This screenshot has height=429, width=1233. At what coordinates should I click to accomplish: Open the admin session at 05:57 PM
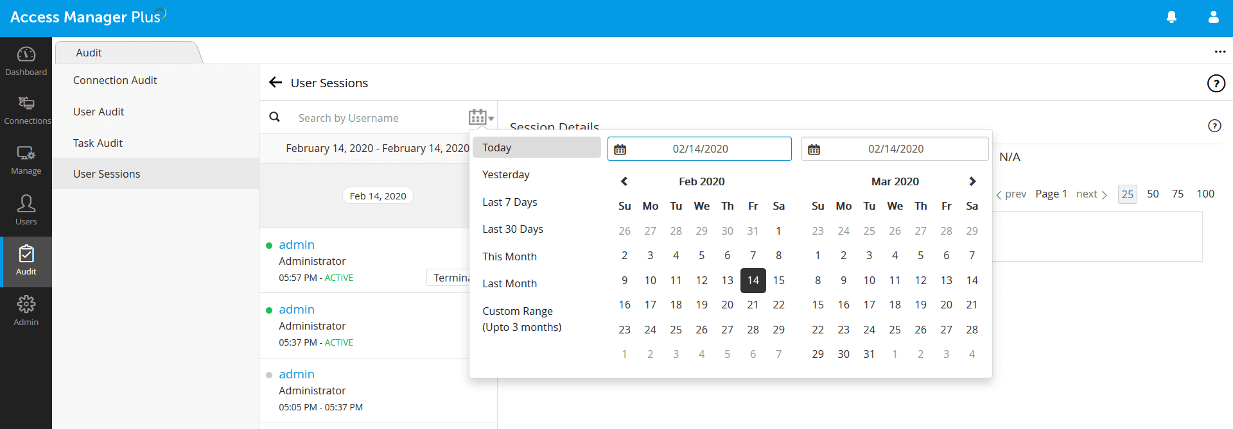click(x=297, y=244)
